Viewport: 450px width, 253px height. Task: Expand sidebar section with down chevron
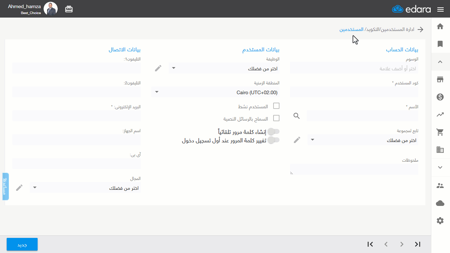440,168
